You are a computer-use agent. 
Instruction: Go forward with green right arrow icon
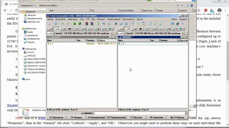pyautogui.click(x=68, y=24)
